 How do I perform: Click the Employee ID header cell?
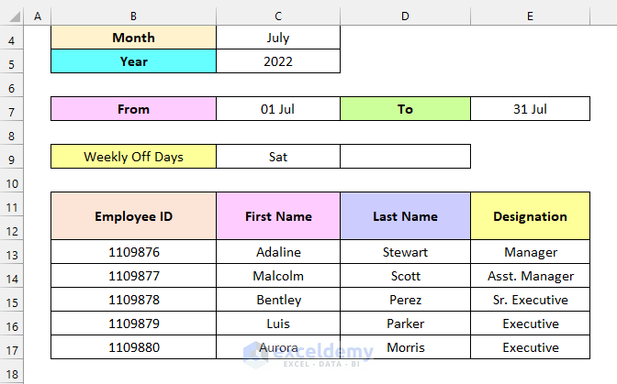coord(133,216)
